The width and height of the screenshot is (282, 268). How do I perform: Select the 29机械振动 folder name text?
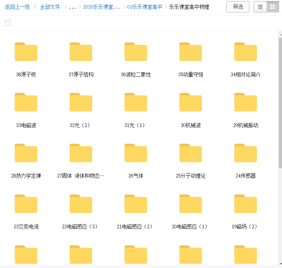click(x=245, y=125)
